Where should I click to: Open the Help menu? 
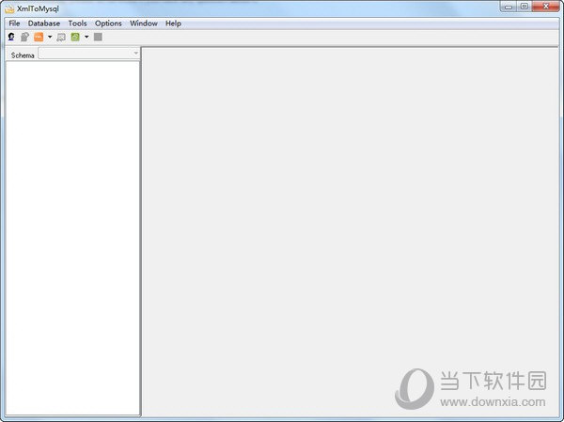coord(173,23)
